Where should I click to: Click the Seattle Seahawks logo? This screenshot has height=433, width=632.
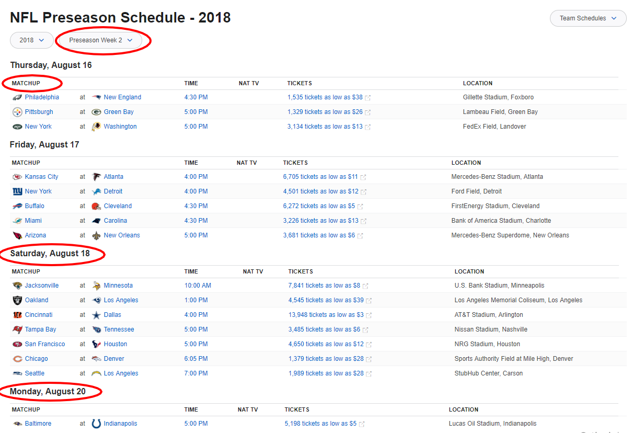click(17, 373)
